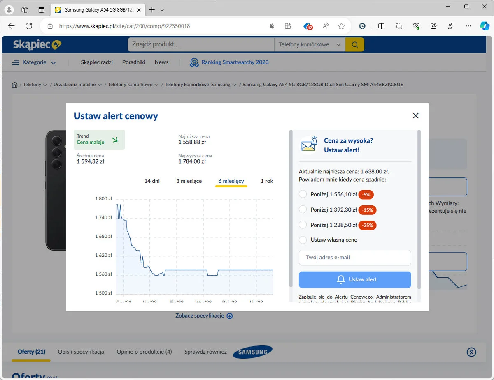Add page to favorites star icon
This screenshot has height=380, width=494.
point(341,26)
